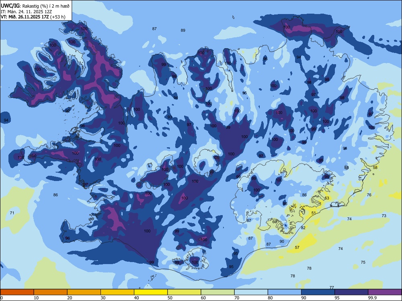
Task: Click the medium blue 80–90 legend swatch
Action: pos(285,292)
